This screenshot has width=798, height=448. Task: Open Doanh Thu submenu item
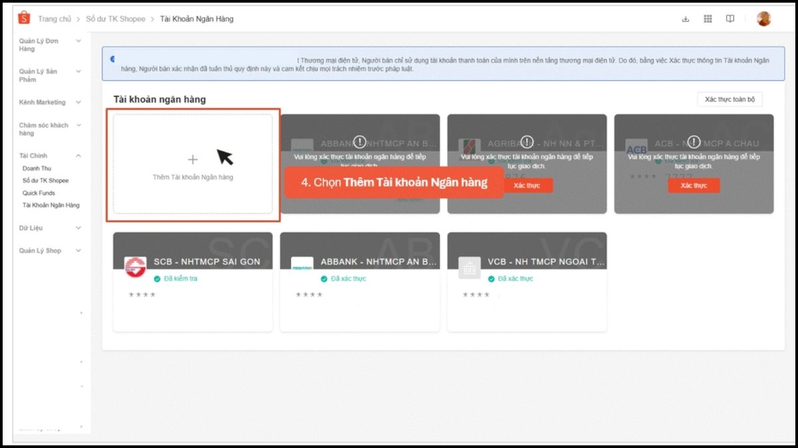point(37,169)
